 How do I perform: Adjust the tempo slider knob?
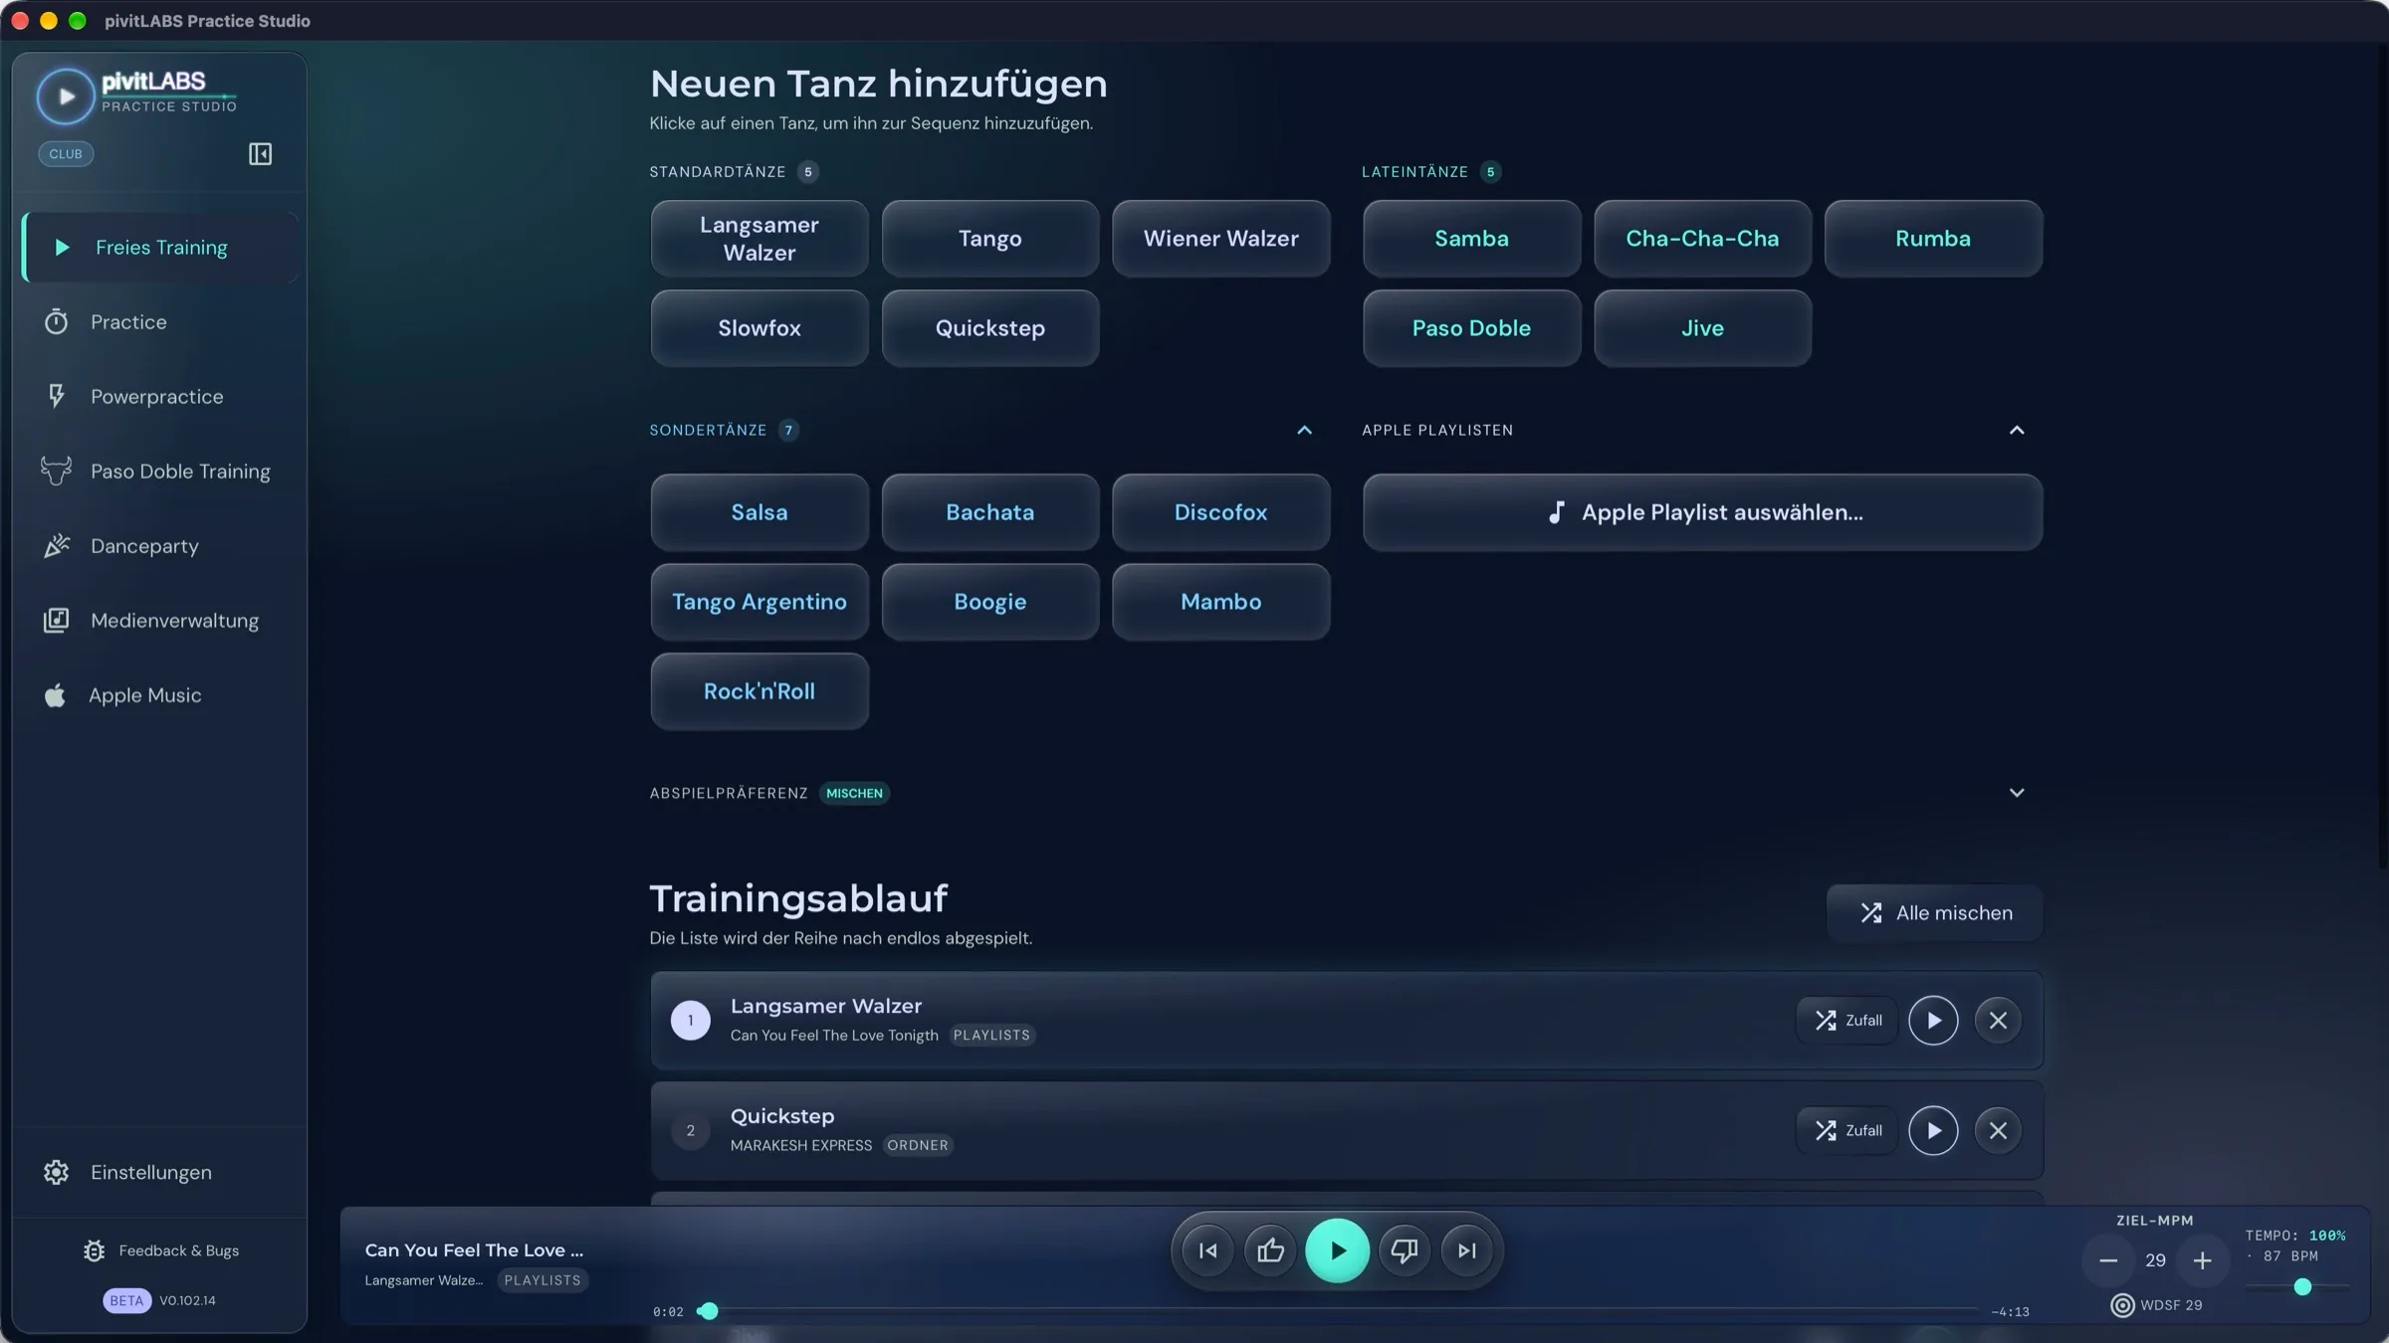click(2302, 1287)
